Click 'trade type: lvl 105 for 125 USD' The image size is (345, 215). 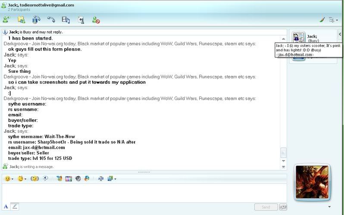click(x=40, y=158)
